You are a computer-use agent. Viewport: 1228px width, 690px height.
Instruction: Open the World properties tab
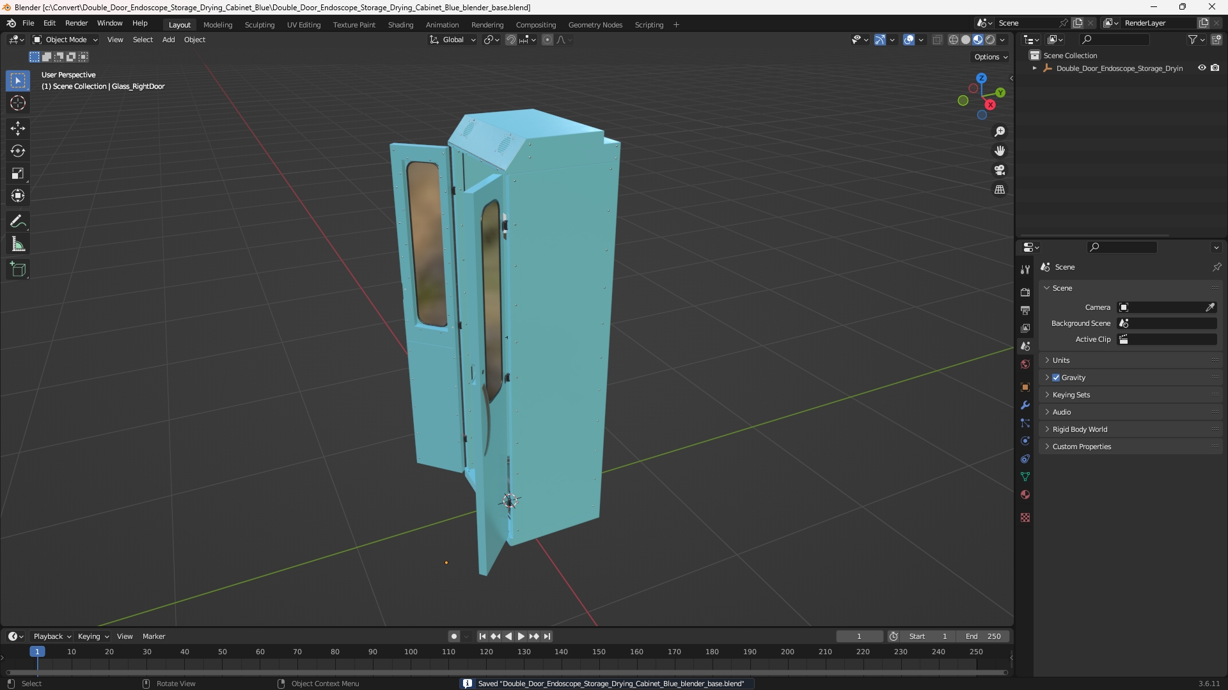tap(1025, 364)
